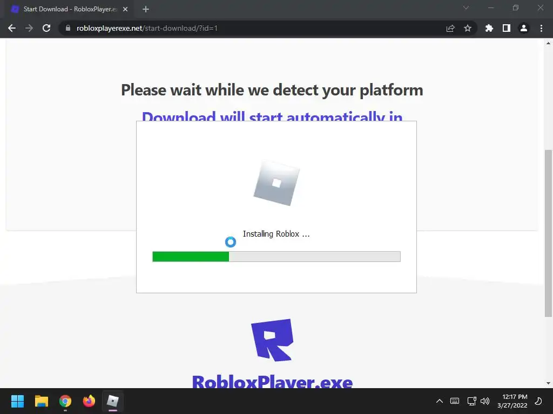The width and height of the screenshot is (553, 414).
Task: Open the Chrome extensions puzzle menu
Action: (489, 28)
